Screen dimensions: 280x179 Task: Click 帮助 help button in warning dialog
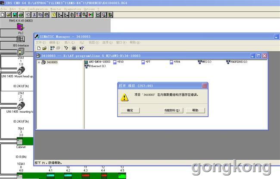tap(196, 110)
